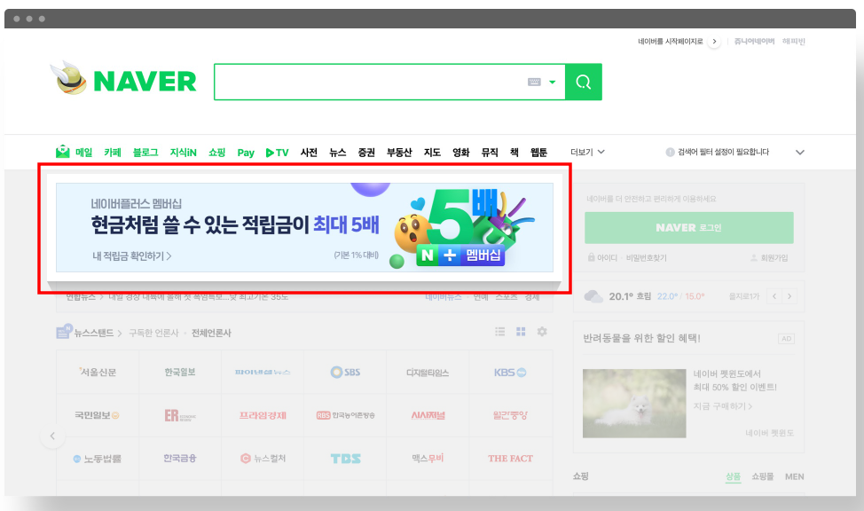Select the 쇼핑몰 tab in shopping section
864x511 pixels.
(x=763, y=476)
